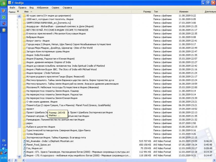The height and width of the screenshot is (162, 216).
Task: Click folder icon next to рерих
Action: click(24, 123)
